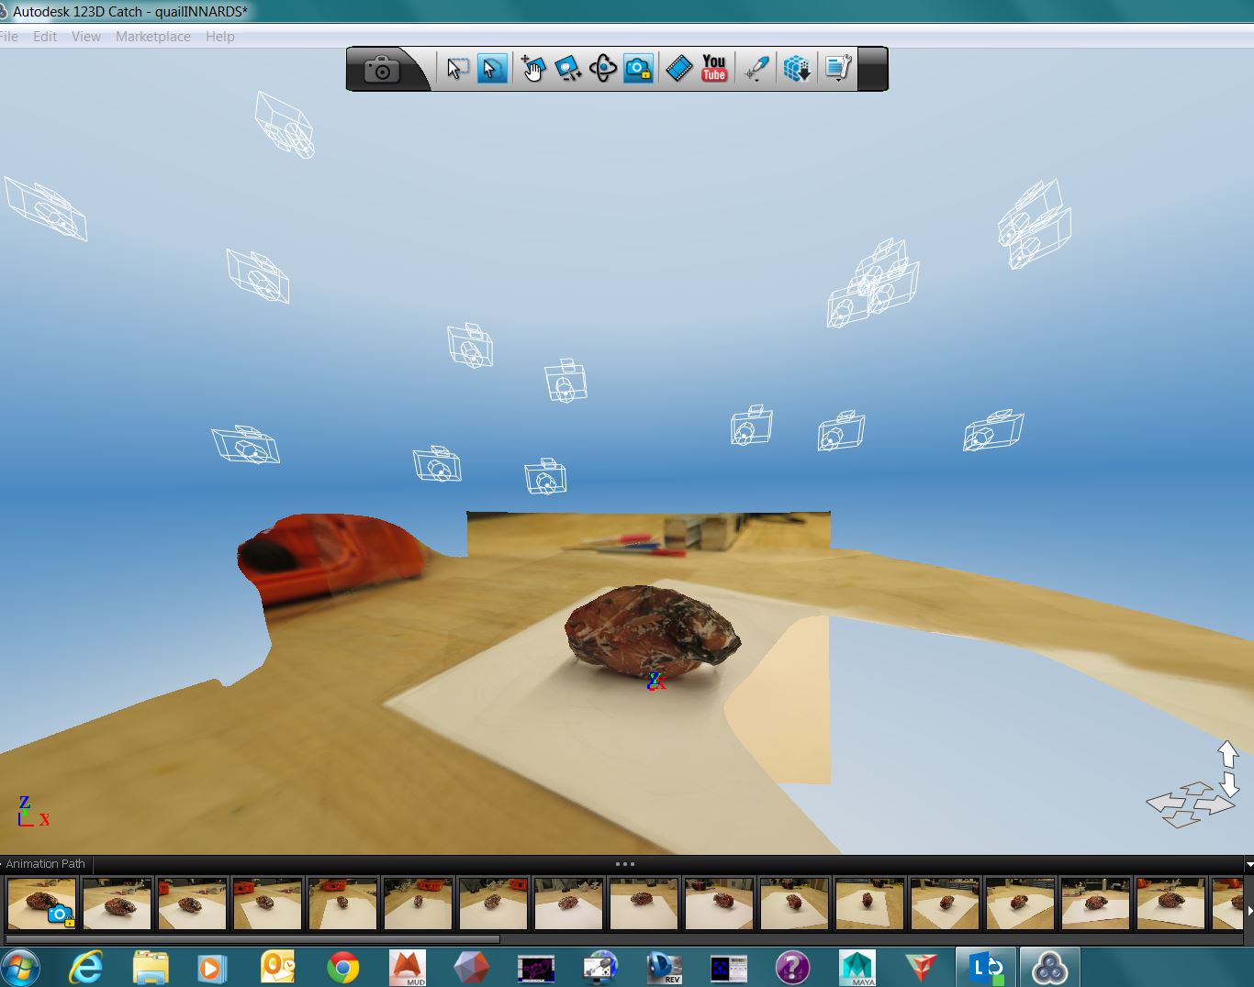Select the rectangle selection tool

(x=456, y=69)
